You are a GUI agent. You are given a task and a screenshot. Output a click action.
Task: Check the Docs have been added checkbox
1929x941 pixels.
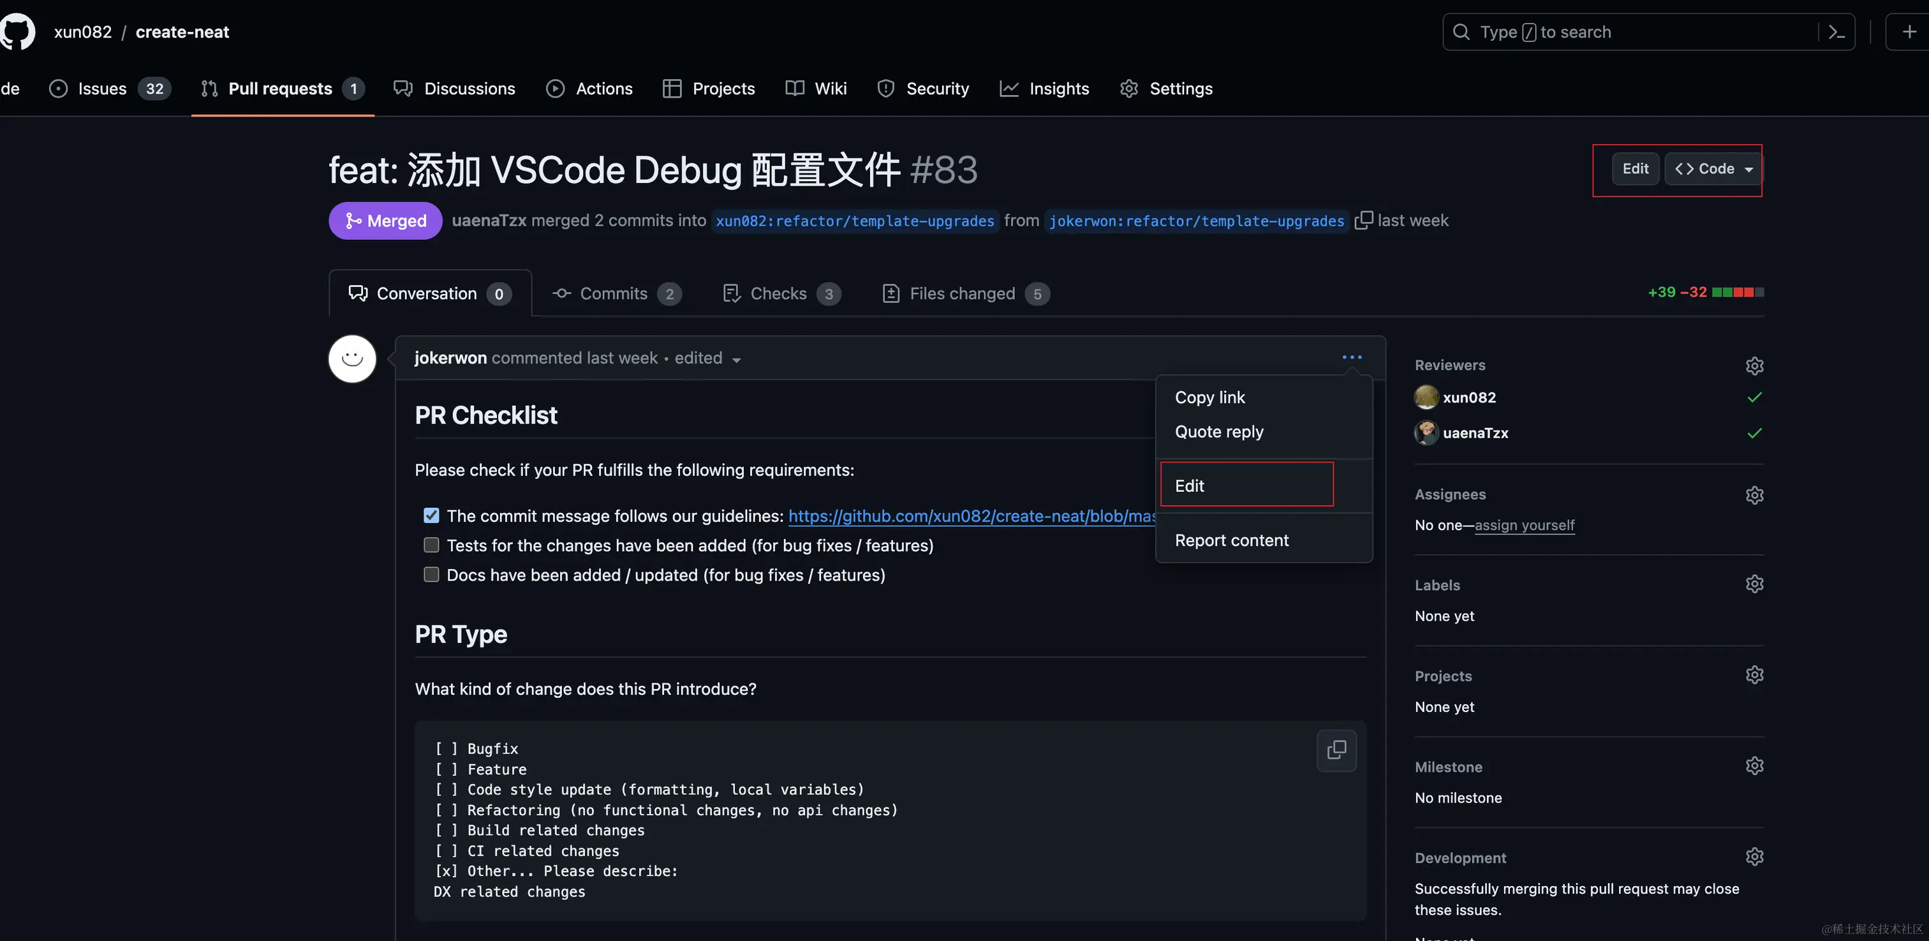pos(431,575)
